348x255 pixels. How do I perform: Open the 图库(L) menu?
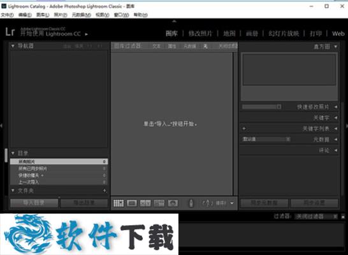43,15
